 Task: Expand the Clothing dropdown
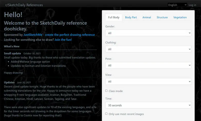148,49
